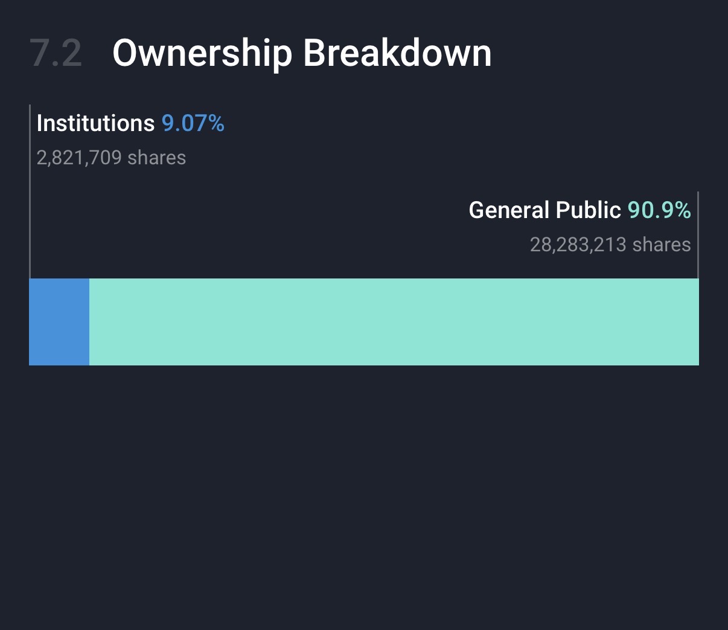Click the Institutions label

click(95, 123)
